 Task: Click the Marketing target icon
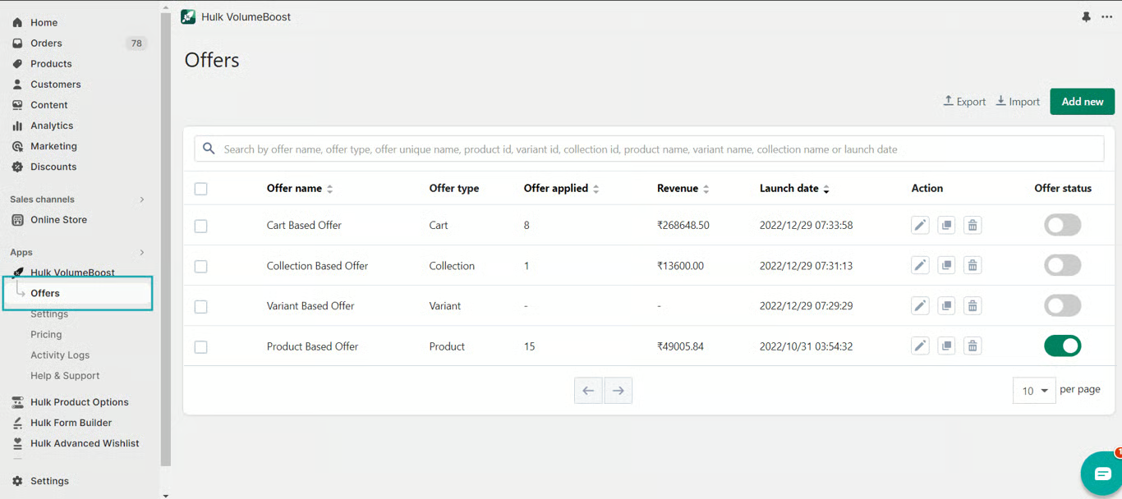pyautogui.click(x=17, y=146)
